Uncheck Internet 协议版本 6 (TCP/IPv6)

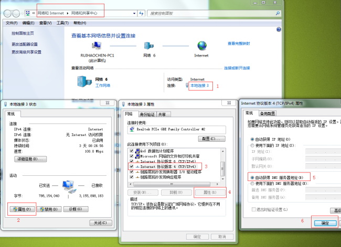132,161
